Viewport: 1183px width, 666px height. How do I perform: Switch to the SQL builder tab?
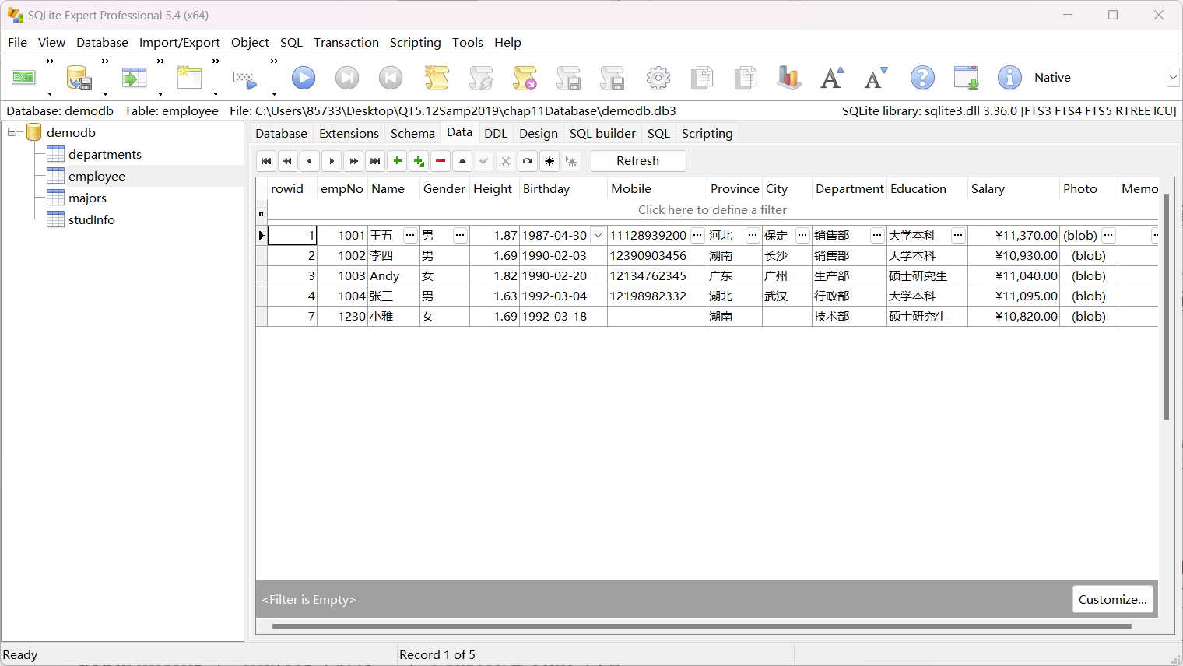pyautogui.click(x=602, y=133)
